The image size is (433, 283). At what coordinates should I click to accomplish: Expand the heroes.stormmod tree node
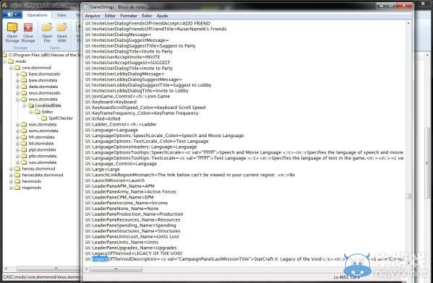[11, 168]
